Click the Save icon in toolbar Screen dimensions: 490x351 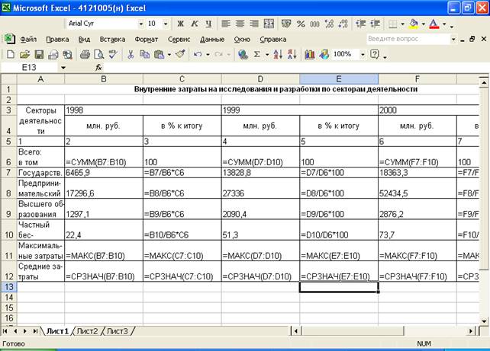tap(39, 55)
